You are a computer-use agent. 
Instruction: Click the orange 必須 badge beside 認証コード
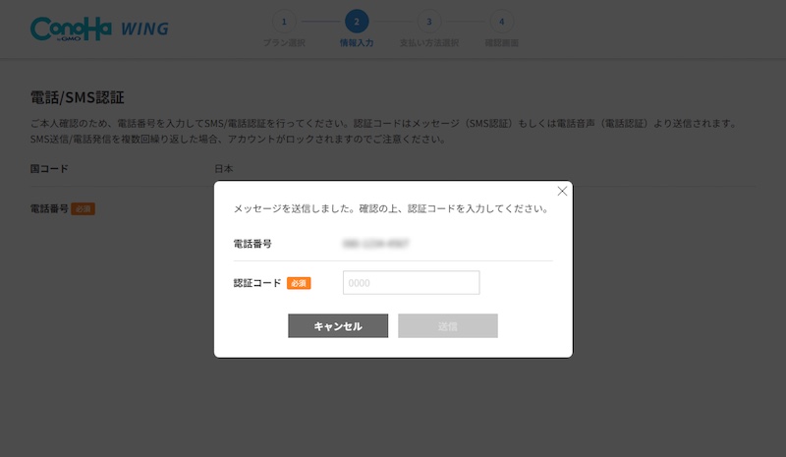coord(299,283)
